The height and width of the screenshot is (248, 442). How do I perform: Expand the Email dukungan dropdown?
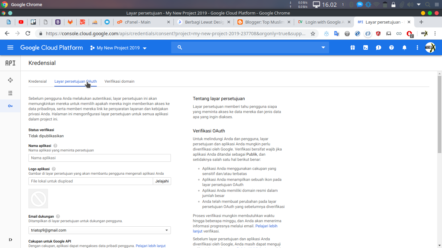pyautogui.click(x=167, y=230)
